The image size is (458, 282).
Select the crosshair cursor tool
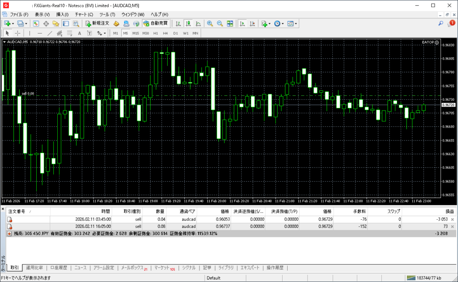(x=17, y=33)
